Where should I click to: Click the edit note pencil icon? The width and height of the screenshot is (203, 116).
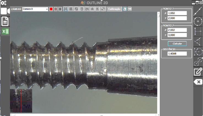198,72
